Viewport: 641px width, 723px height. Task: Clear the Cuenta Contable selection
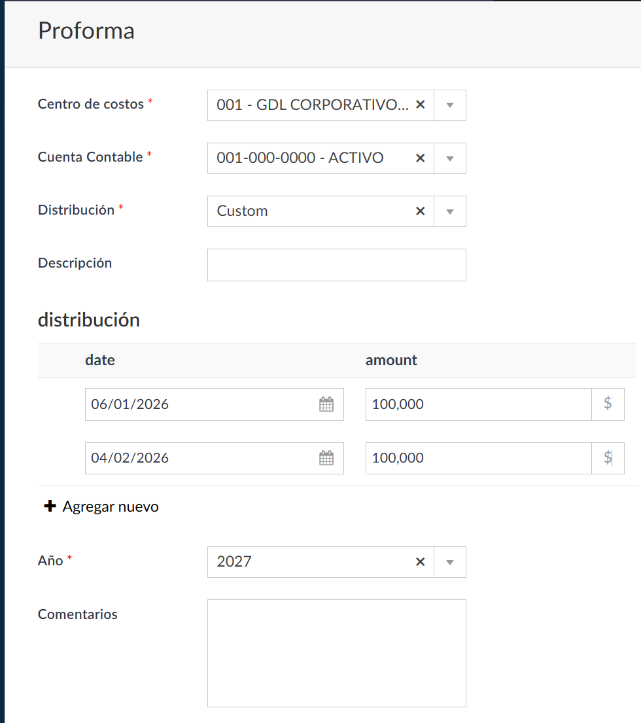(421, 158)
